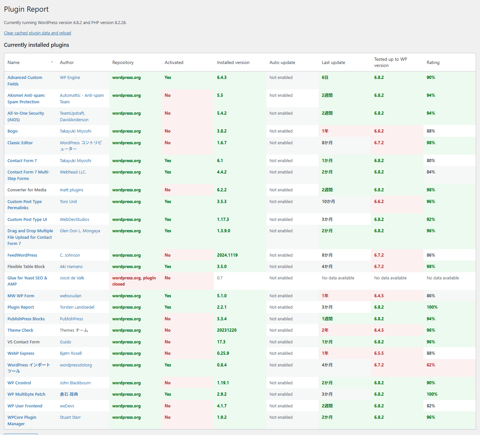Visit PublishPress author link
This screenshot has height=435, width=480.
pyautogui.click(x=71, y=319)
